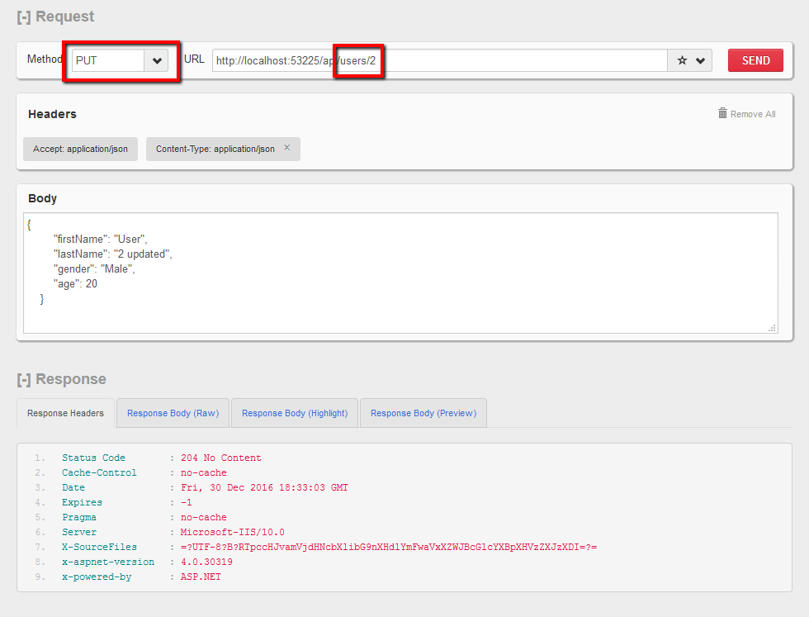Click the 'Pragma' header name
809x617 pixels.
(x=79, y=517)
